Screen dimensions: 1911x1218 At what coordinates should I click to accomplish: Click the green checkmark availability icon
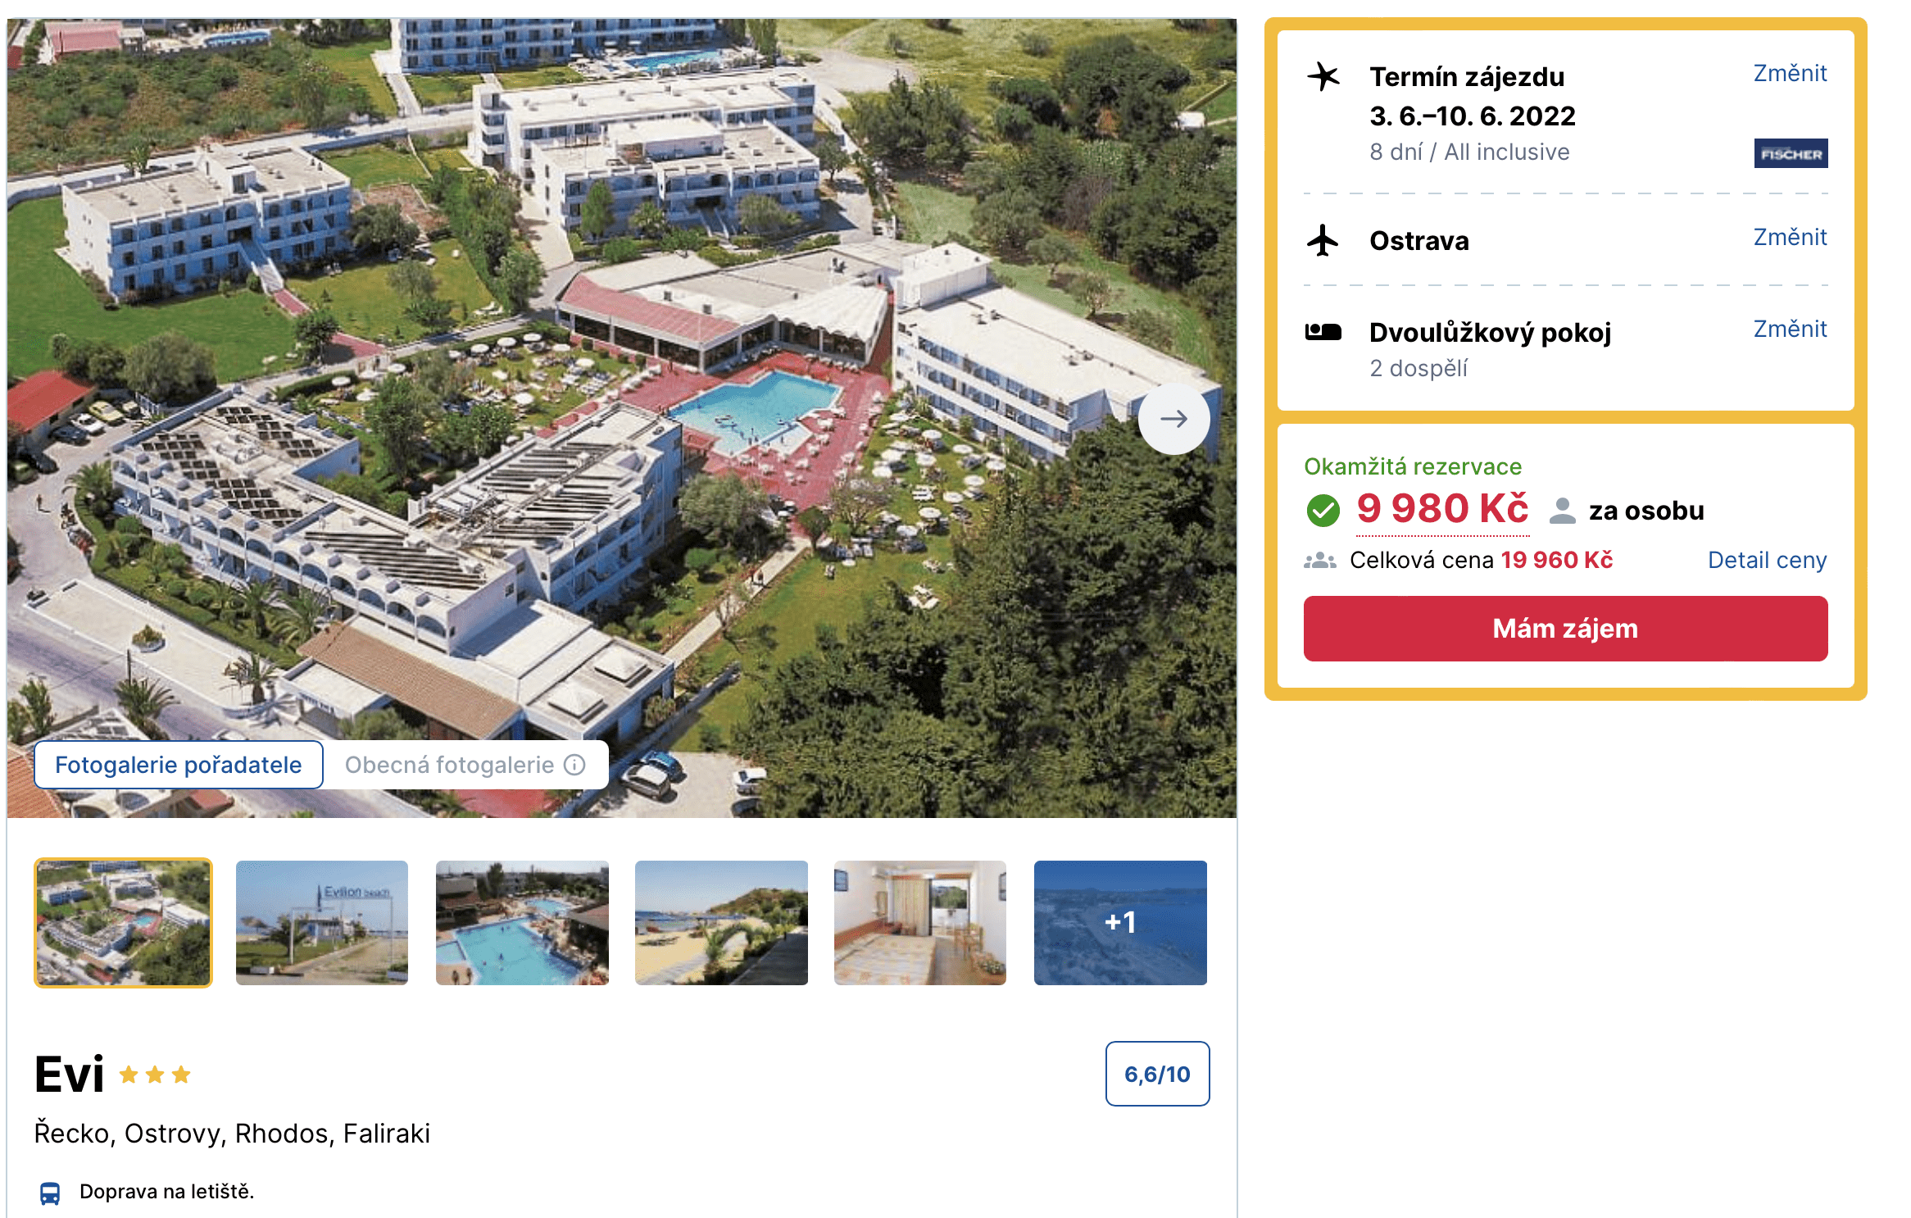[x=1323, y=511]
